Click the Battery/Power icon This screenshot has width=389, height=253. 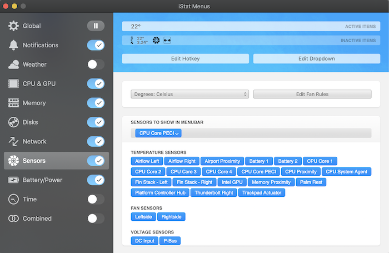[x=13, y=180]
